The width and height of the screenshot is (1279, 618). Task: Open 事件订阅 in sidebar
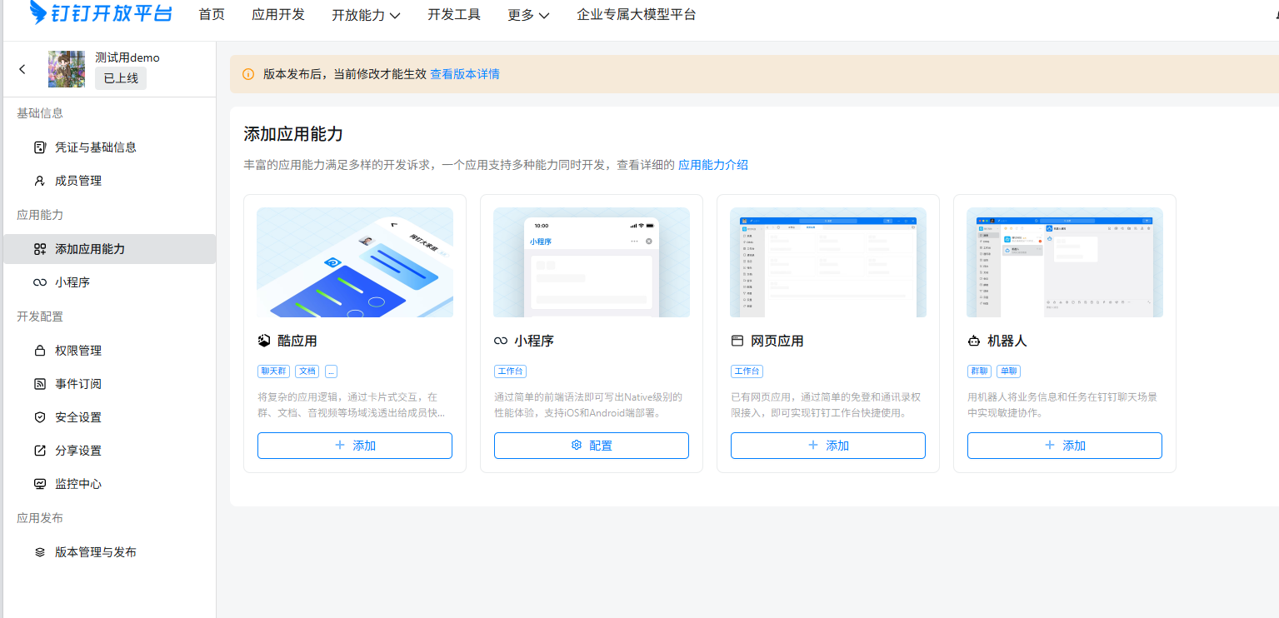coord(109,384)
